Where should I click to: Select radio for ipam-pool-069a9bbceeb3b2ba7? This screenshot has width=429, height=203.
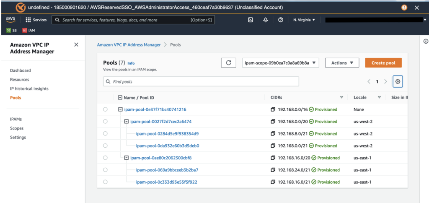click(105, 170)
